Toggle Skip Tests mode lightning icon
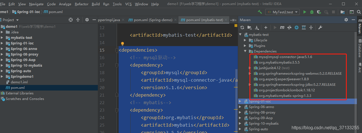Screen dimensions: 362x133 pos(297,27)
